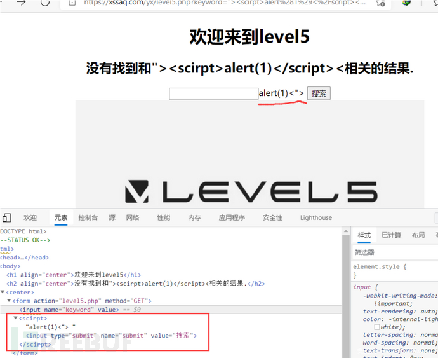This screenshot has height=358, width=438.
Task: Click the URL in the address bar
Action: coord(222,3)
